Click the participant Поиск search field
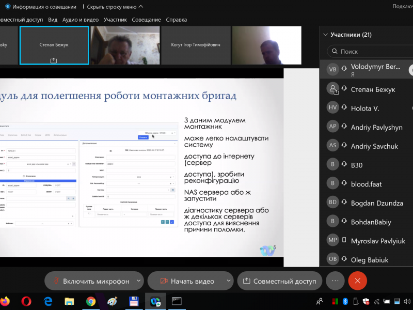Image resolution: width=413 pixels, height=310 pixels. [372, 52]
